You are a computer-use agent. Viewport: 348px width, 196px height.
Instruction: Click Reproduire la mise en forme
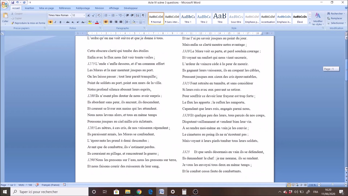point(28,23)
